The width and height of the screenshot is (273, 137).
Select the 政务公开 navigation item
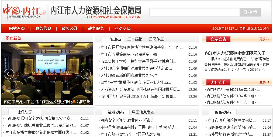(70, 28)
